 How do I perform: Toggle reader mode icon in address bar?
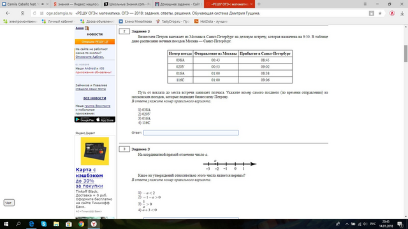[371, 13]
